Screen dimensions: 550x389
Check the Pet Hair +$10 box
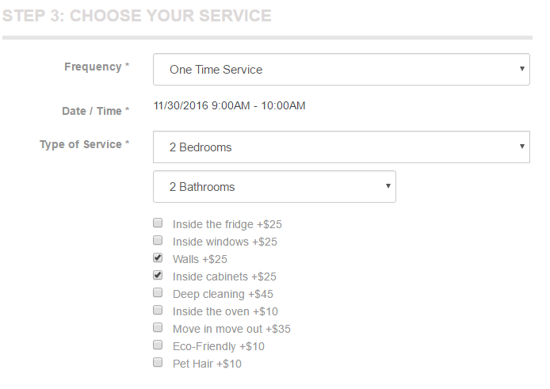(158, 362)
